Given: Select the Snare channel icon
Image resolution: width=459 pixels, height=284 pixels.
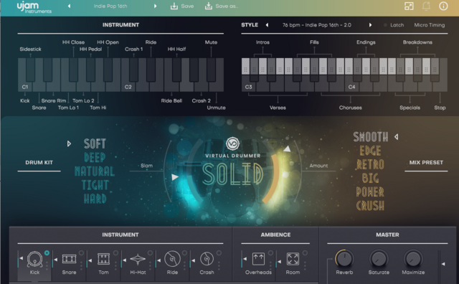Looking at the screenshot, I should click(x=69, y=259).
